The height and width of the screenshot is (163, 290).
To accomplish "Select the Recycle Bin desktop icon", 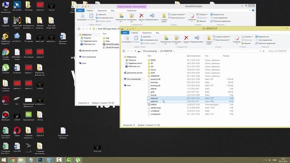I will point(5,22).
